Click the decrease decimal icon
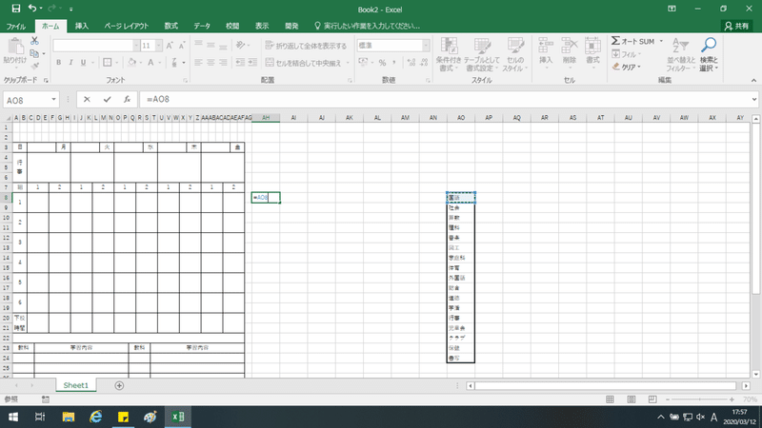Screen dimensions: 762x428 click(424, 63)
